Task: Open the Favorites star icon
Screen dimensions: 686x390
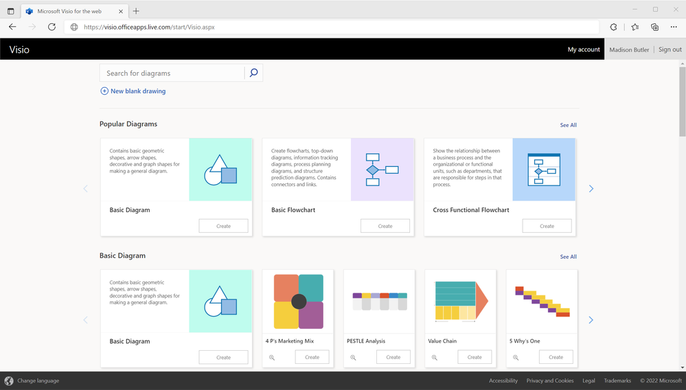Action: click(634, 27)
